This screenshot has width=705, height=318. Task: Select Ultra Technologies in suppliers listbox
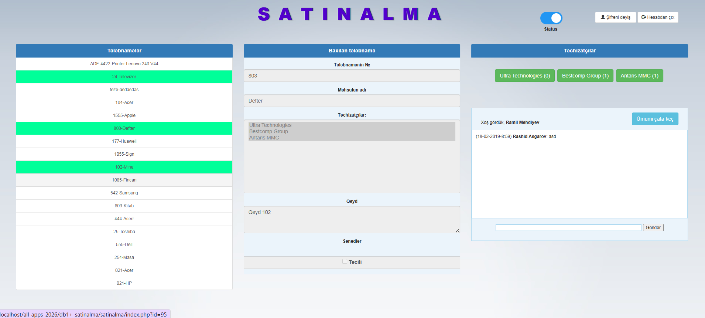click(270, 125)
